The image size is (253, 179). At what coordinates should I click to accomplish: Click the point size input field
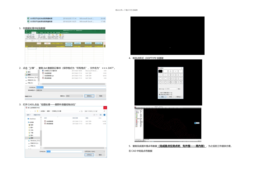pyautogui.click(x=171, y=89)
